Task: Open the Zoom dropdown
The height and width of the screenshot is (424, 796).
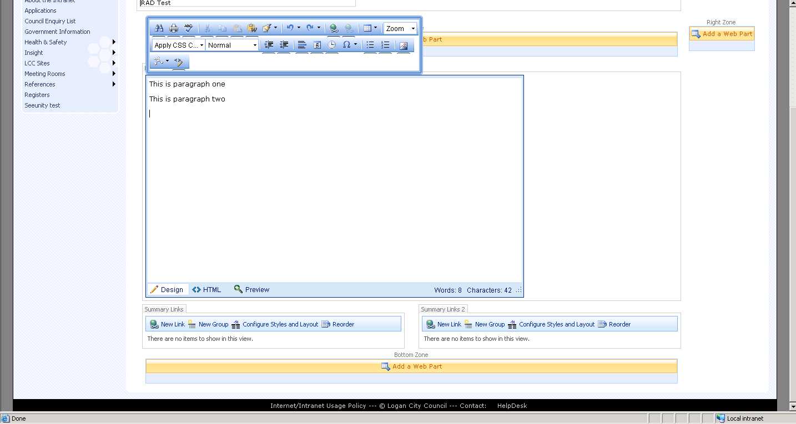Action: [400, 28]
